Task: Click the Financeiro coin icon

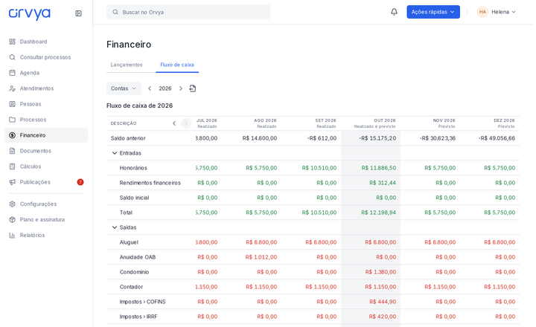Action: (x=13, y=135)
